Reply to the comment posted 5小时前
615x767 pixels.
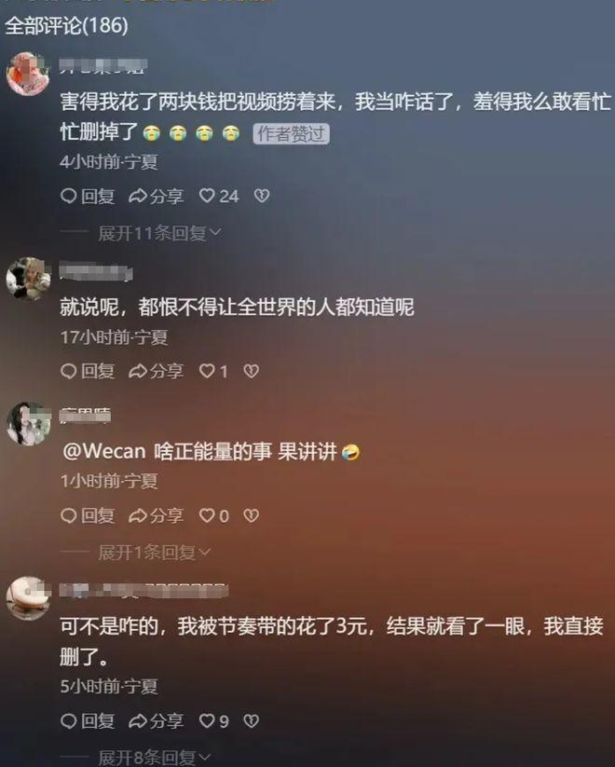coord(88,720)
